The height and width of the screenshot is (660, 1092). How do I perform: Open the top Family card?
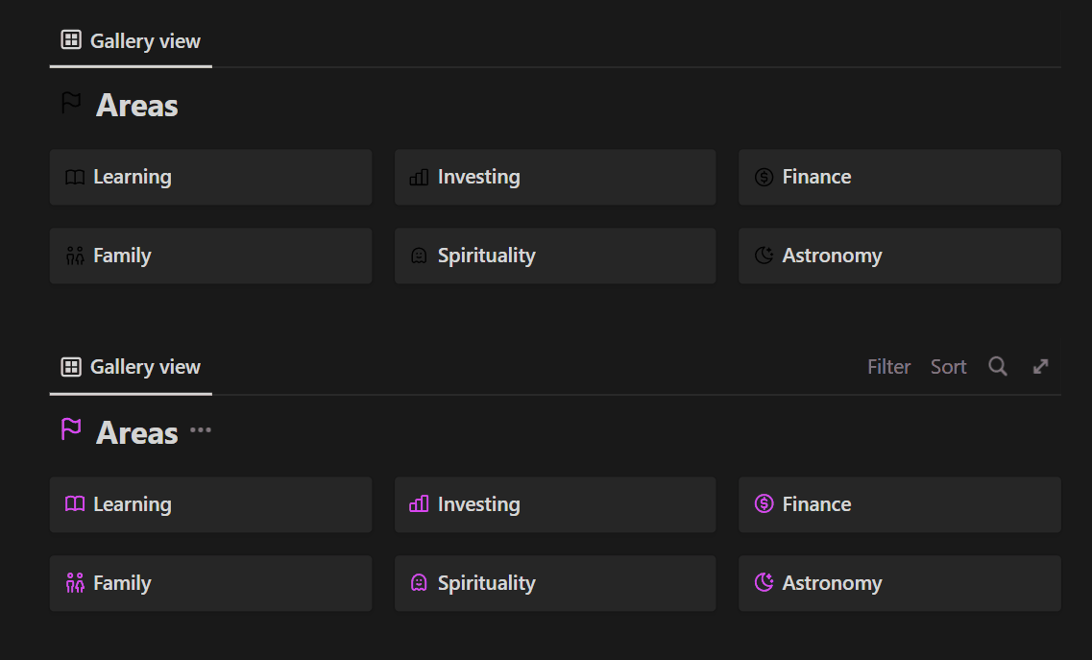pos(210,256)
